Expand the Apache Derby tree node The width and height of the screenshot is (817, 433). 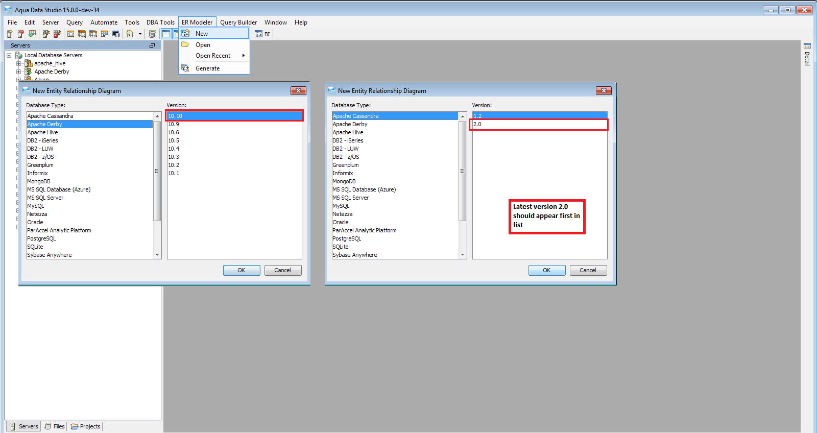19,71
